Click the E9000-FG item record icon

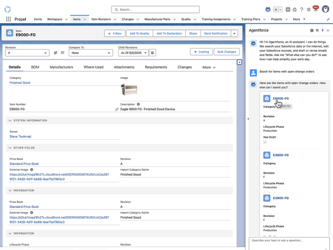10,33
